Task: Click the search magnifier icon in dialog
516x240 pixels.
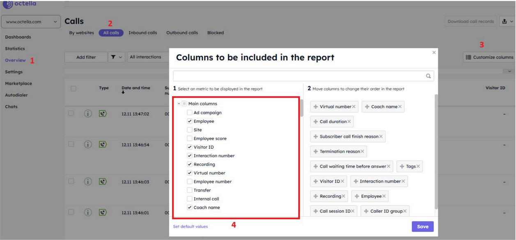Action: pos(428,76)
